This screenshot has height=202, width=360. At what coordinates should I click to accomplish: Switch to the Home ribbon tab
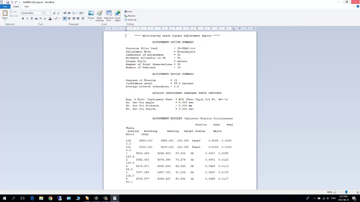tap(16, 6)
